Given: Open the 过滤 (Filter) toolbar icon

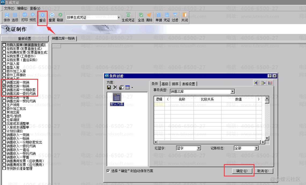Looking at the screenshot, I should point(175,17).
